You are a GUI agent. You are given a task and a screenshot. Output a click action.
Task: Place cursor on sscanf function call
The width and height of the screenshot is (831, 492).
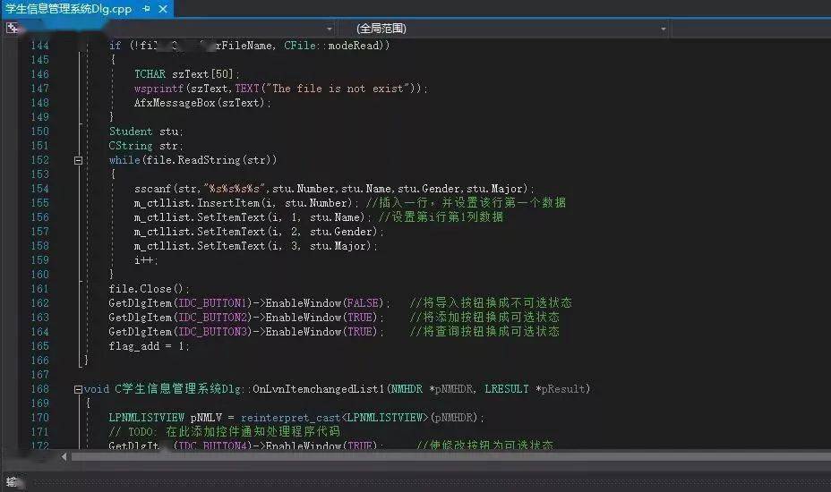pyautogui.click(x=151, y=189)
